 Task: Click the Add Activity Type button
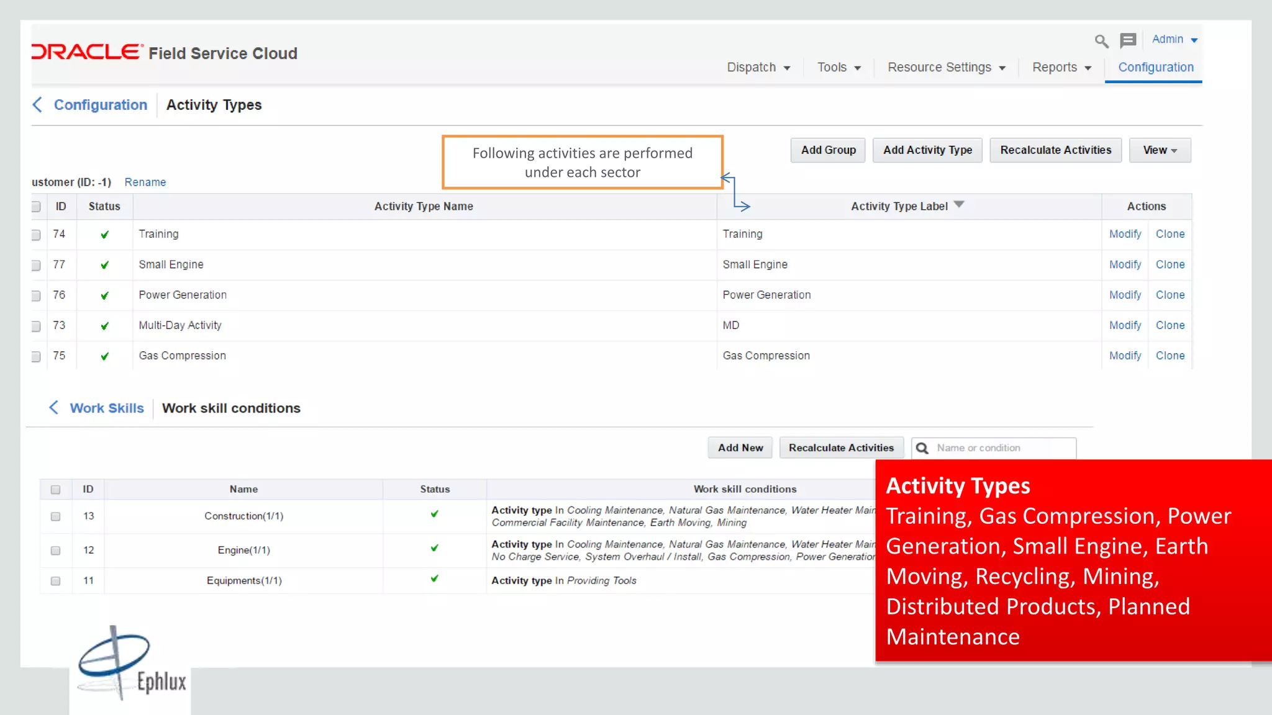(x=927, y=150)
